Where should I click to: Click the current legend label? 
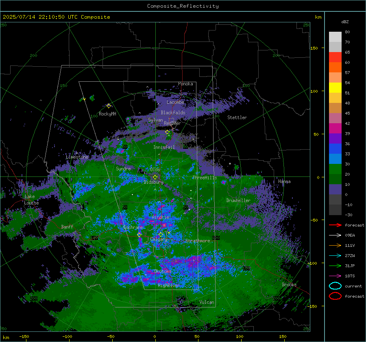click(353, 286)
